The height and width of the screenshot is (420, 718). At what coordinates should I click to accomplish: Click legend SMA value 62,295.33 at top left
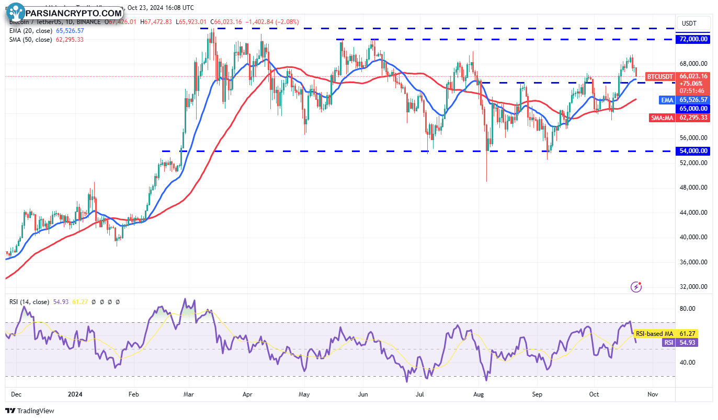(71, 40)
